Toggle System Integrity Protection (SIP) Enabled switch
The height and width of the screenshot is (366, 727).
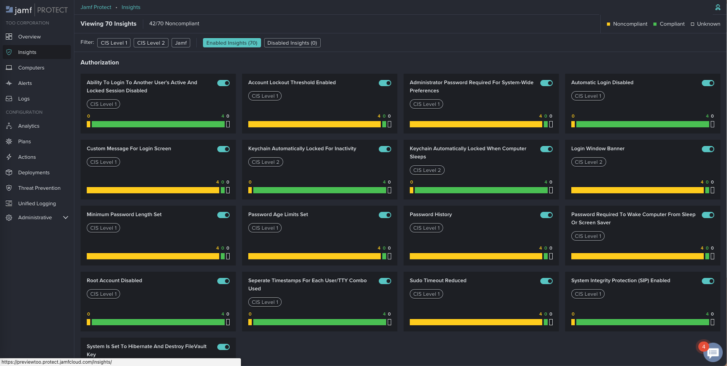[708, 281]
